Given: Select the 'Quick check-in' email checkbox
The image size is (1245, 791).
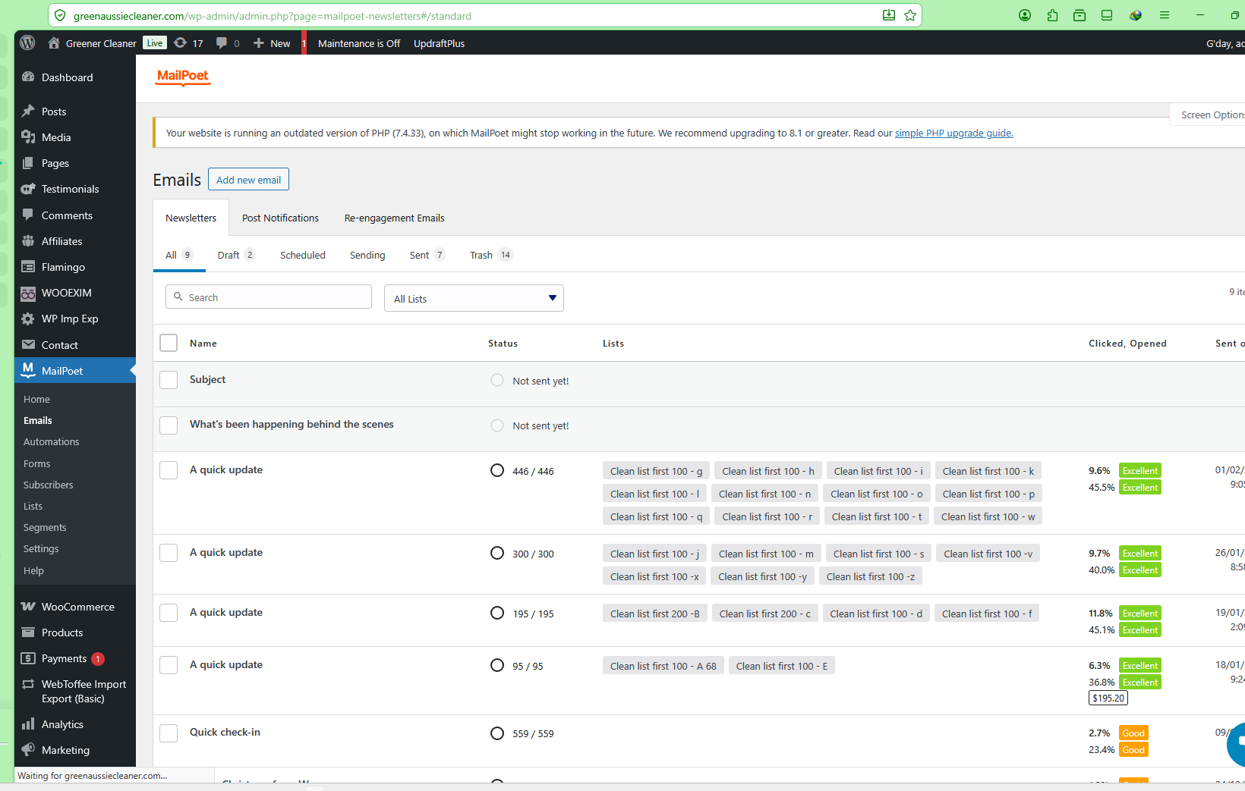Looking at the screenshot, I should tap(169, 733).
